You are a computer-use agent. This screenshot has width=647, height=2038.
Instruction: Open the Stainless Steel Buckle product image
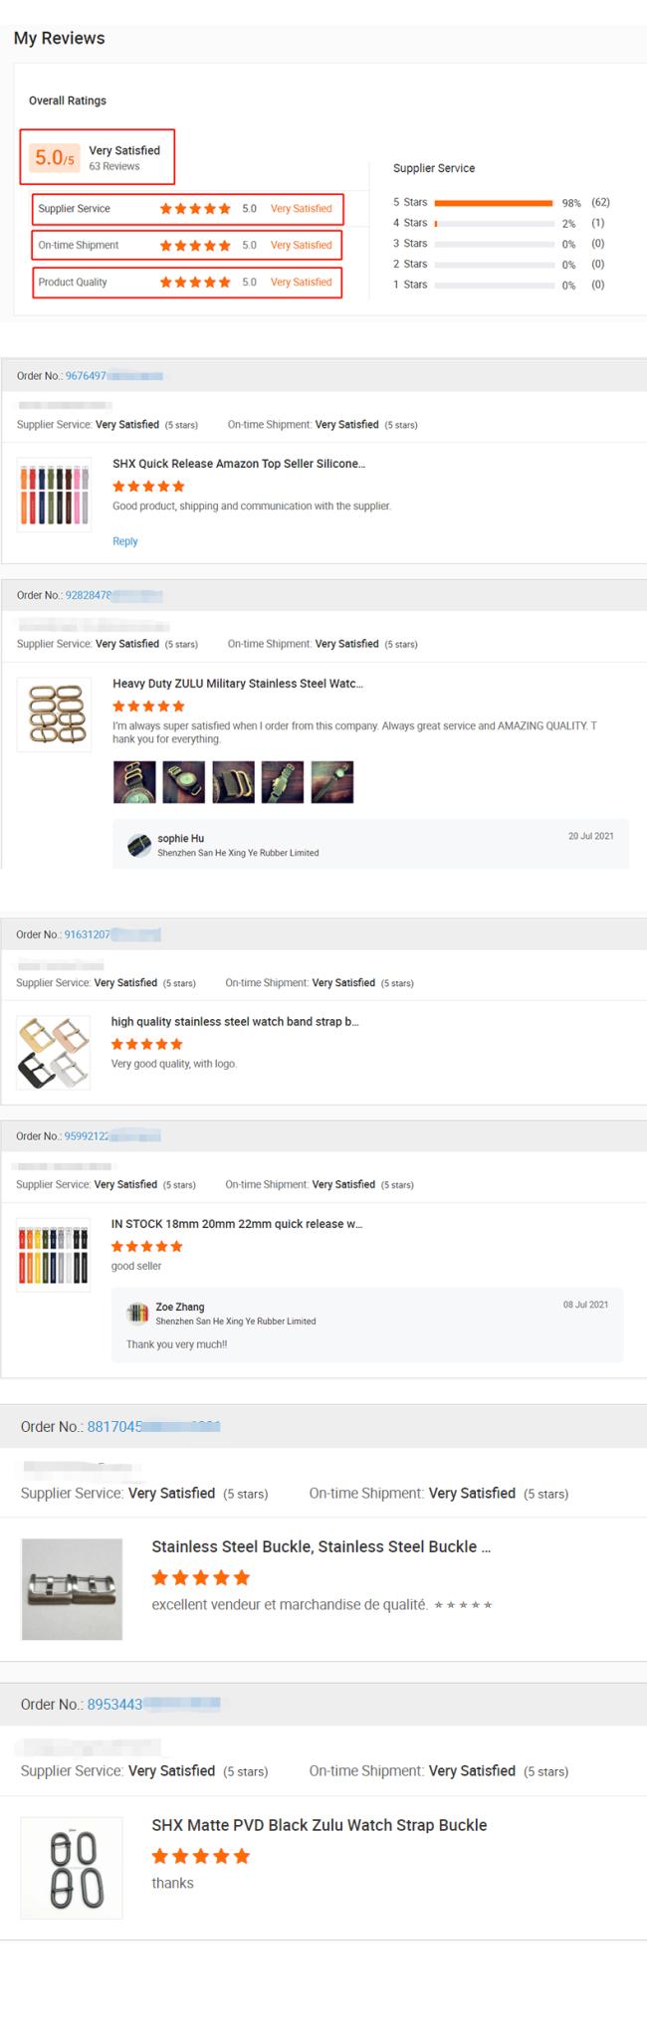coord(72,1589)
